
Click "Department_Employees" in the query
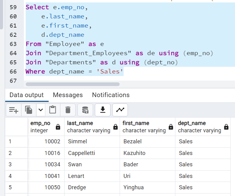[88, 53]
